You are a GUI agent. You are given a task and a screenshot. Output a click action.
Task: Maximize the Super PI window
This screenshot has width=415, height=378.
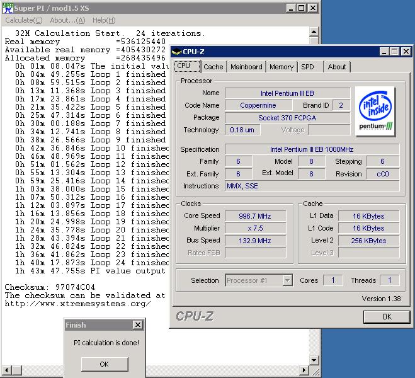coord(301,8)
